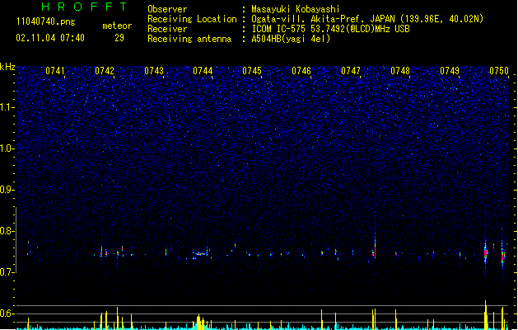
Task: Click the kHz axis unit label
Action: 7,67
